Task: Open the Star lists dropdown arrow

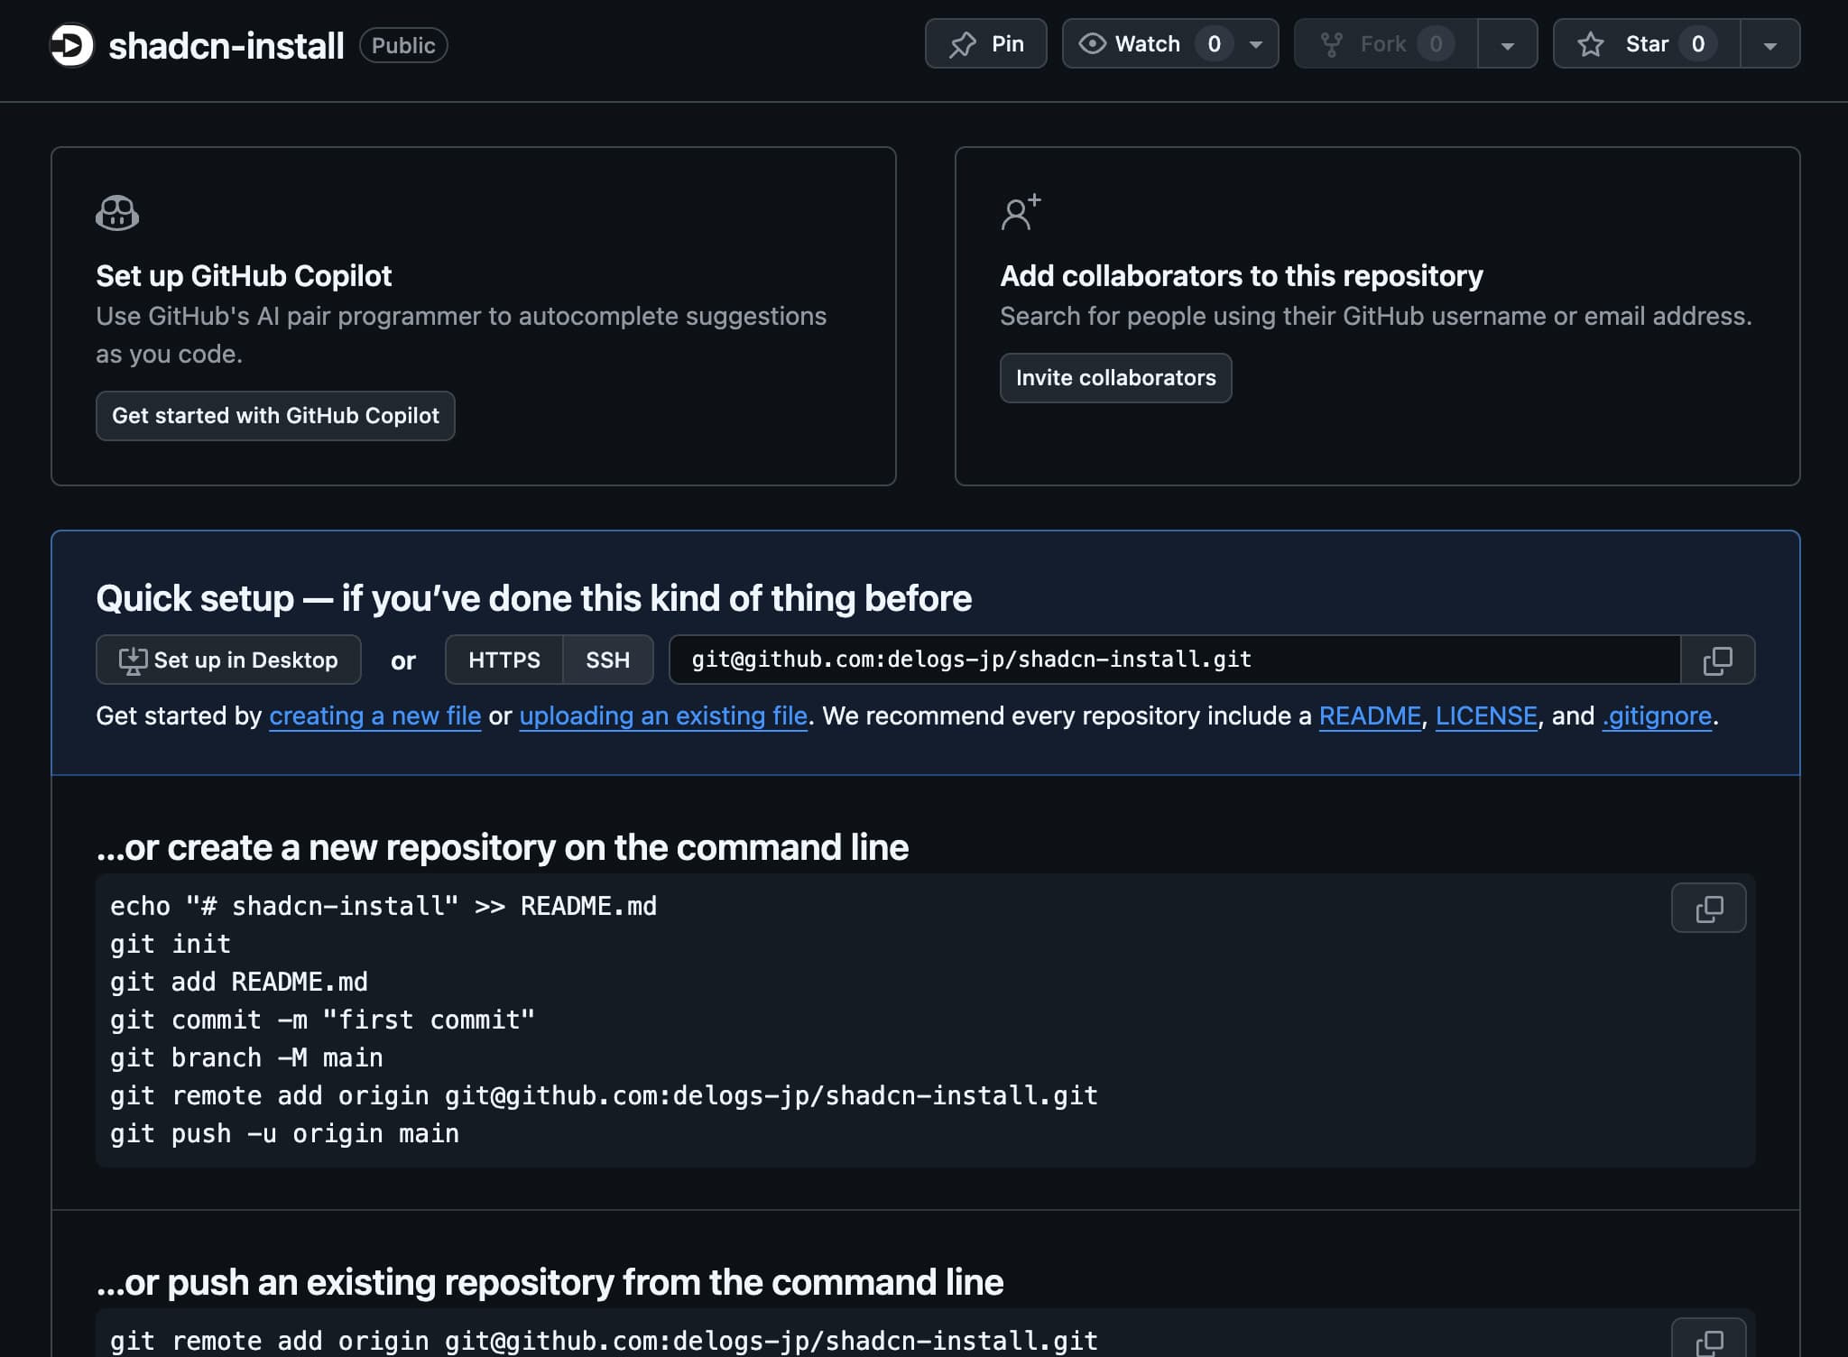Action: (1770, 44)
